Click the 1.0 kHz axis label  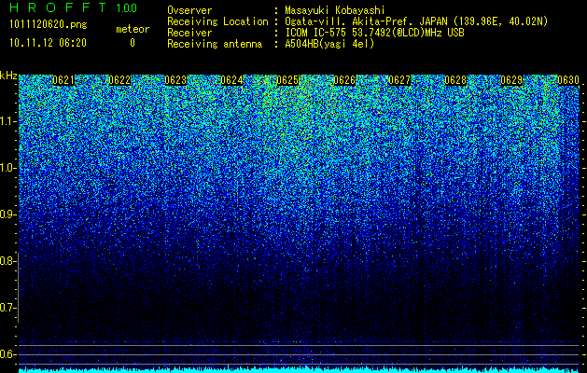7,168
